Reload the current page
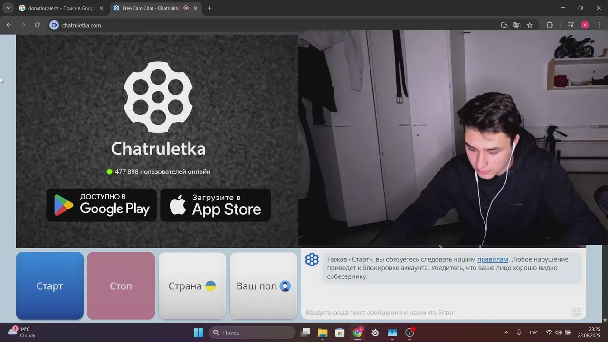This screenshot has height=342, width=608. tap(37, 25)
